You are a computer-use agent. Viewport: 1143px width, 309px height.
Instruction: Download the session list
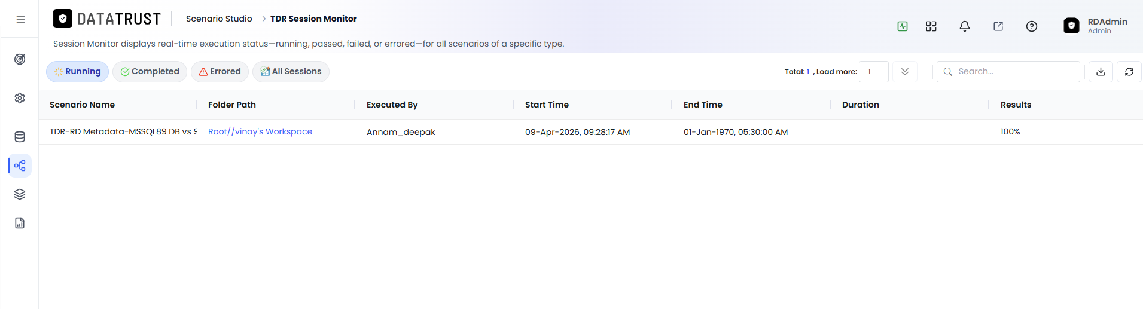(1101, 72)
